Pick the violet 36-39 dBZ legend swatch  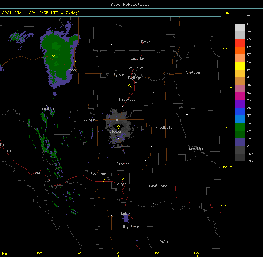[x=240, y=104]
